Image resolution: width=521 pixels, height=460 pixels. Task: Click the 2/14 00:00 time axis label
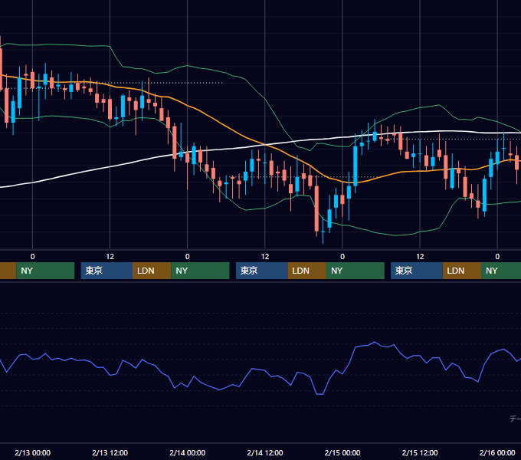coord(188,452)
